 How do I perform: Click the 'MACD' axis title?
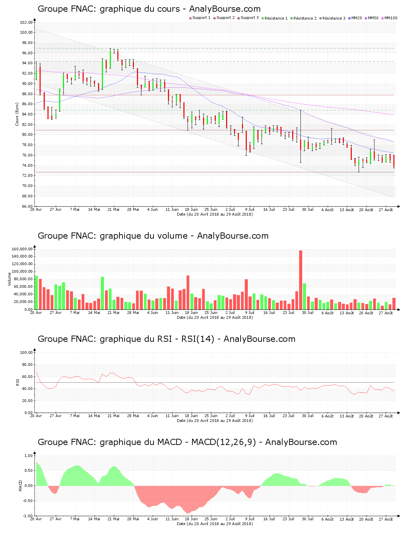(x=20, y=486)
